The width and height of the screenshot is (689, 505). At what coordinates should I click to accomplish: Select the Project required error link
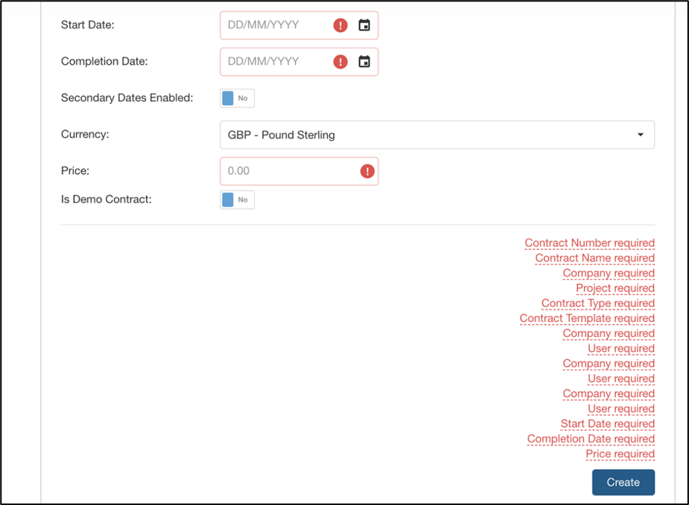615,289
